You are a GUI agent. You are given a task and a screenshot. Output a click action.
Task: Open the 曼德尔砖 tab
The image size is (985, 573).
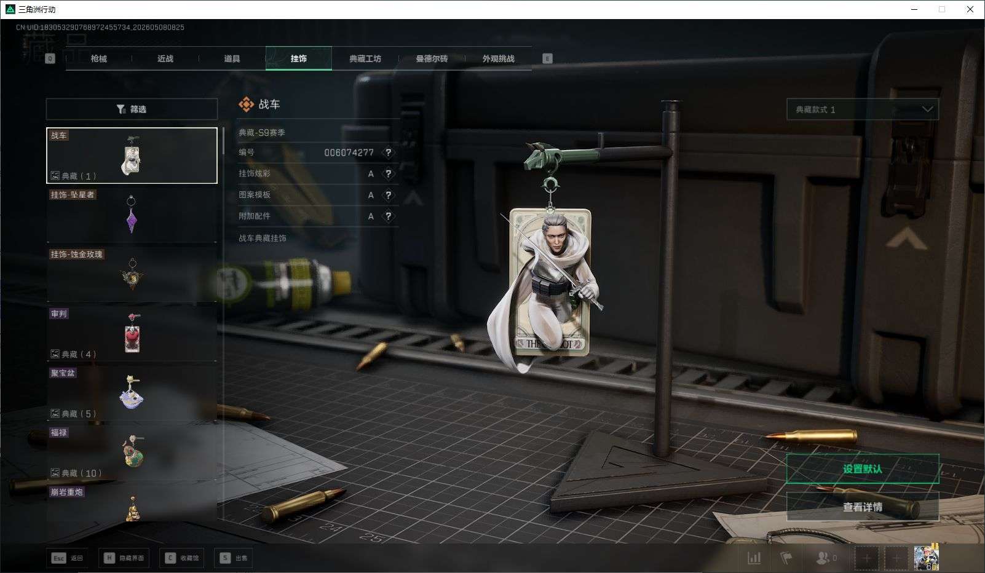[x=432, y=58]
